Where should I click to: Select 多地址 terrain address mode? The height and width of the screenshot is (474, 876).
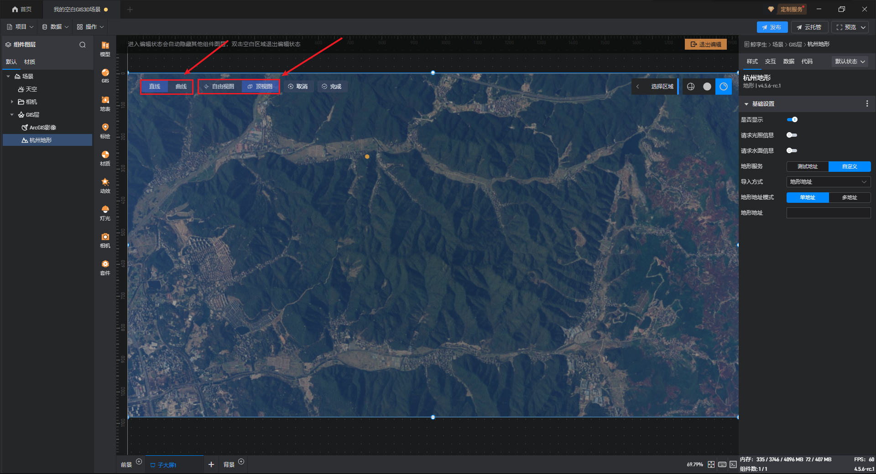[x=849, y=197]
